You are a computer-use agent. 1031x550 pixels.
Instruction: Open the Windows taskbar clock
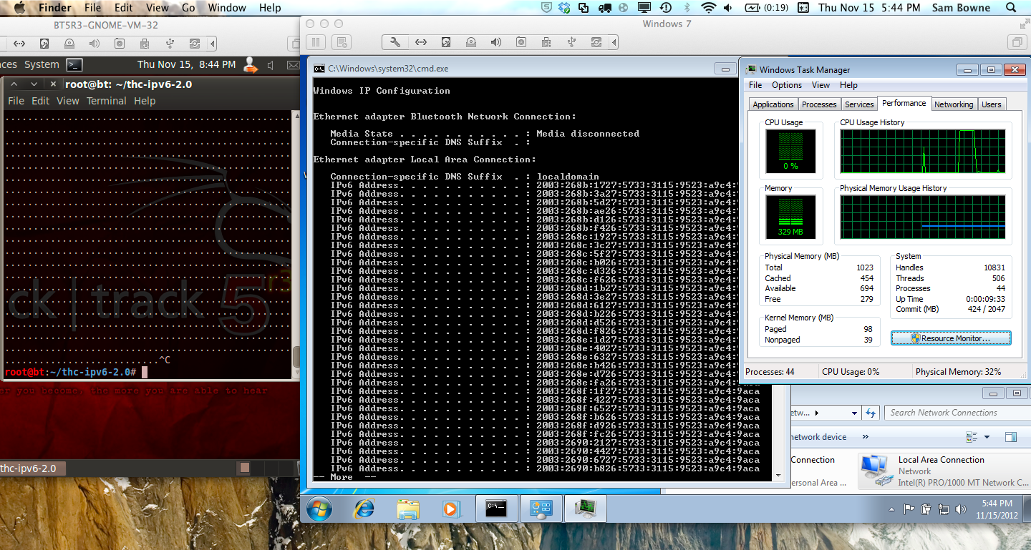tap(997, 509)
